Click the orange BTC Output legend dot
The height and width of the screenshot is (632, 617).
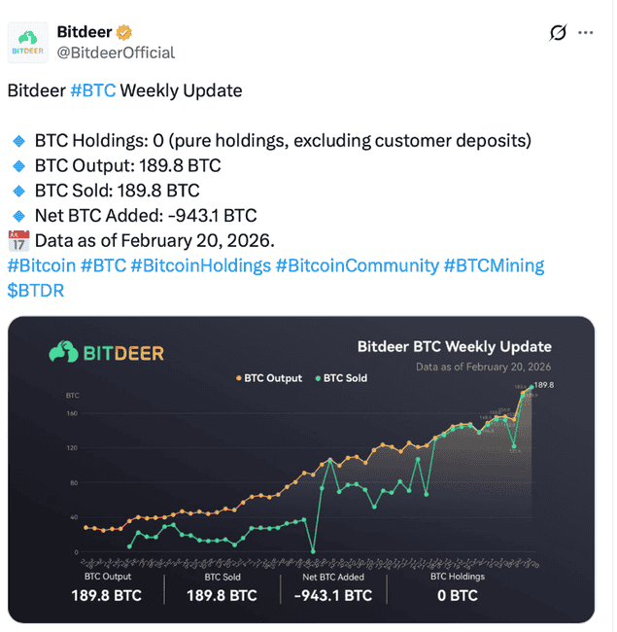tap(239, 378)
